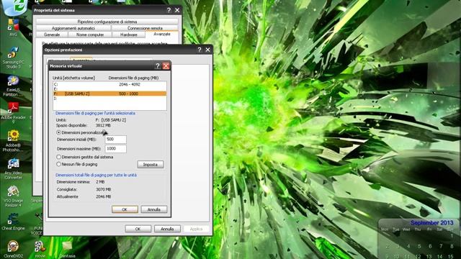Select Dimensioni personalizzate radio button
The image size is (461, 259).
click(58, 132)
